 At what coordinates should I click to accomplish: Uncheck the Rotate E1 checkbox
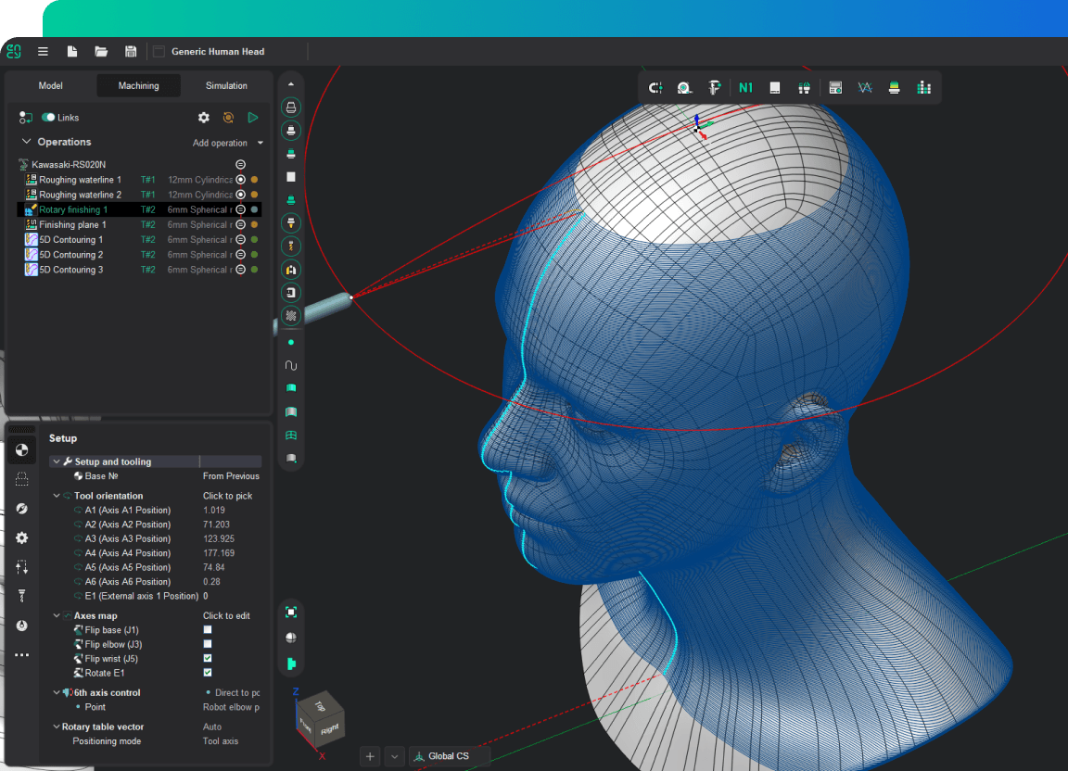[208, 673]
